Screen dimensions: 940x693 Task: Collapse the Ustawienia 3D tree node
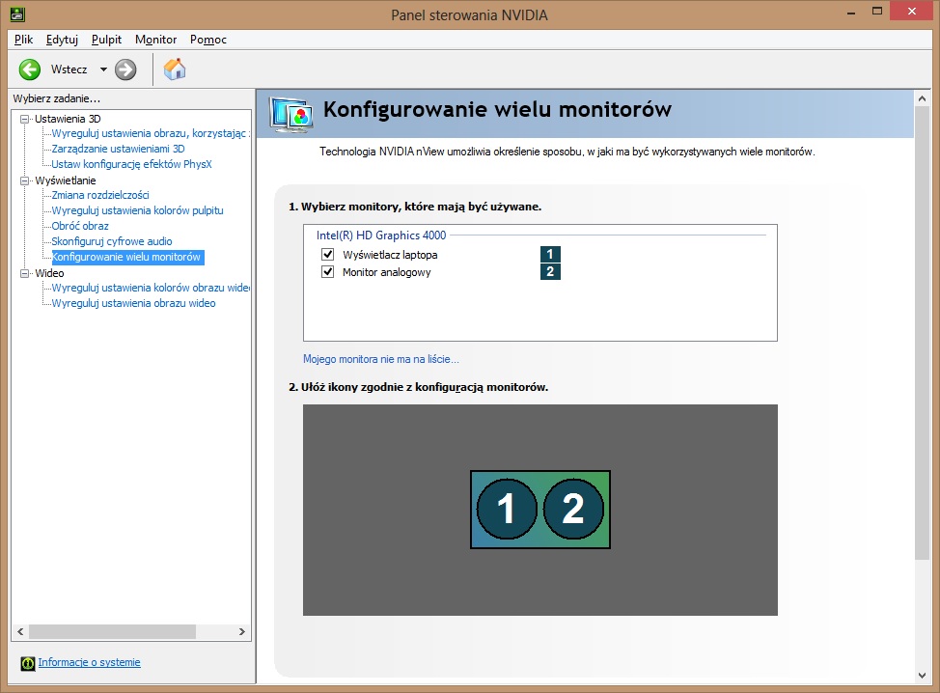[24, 119]
